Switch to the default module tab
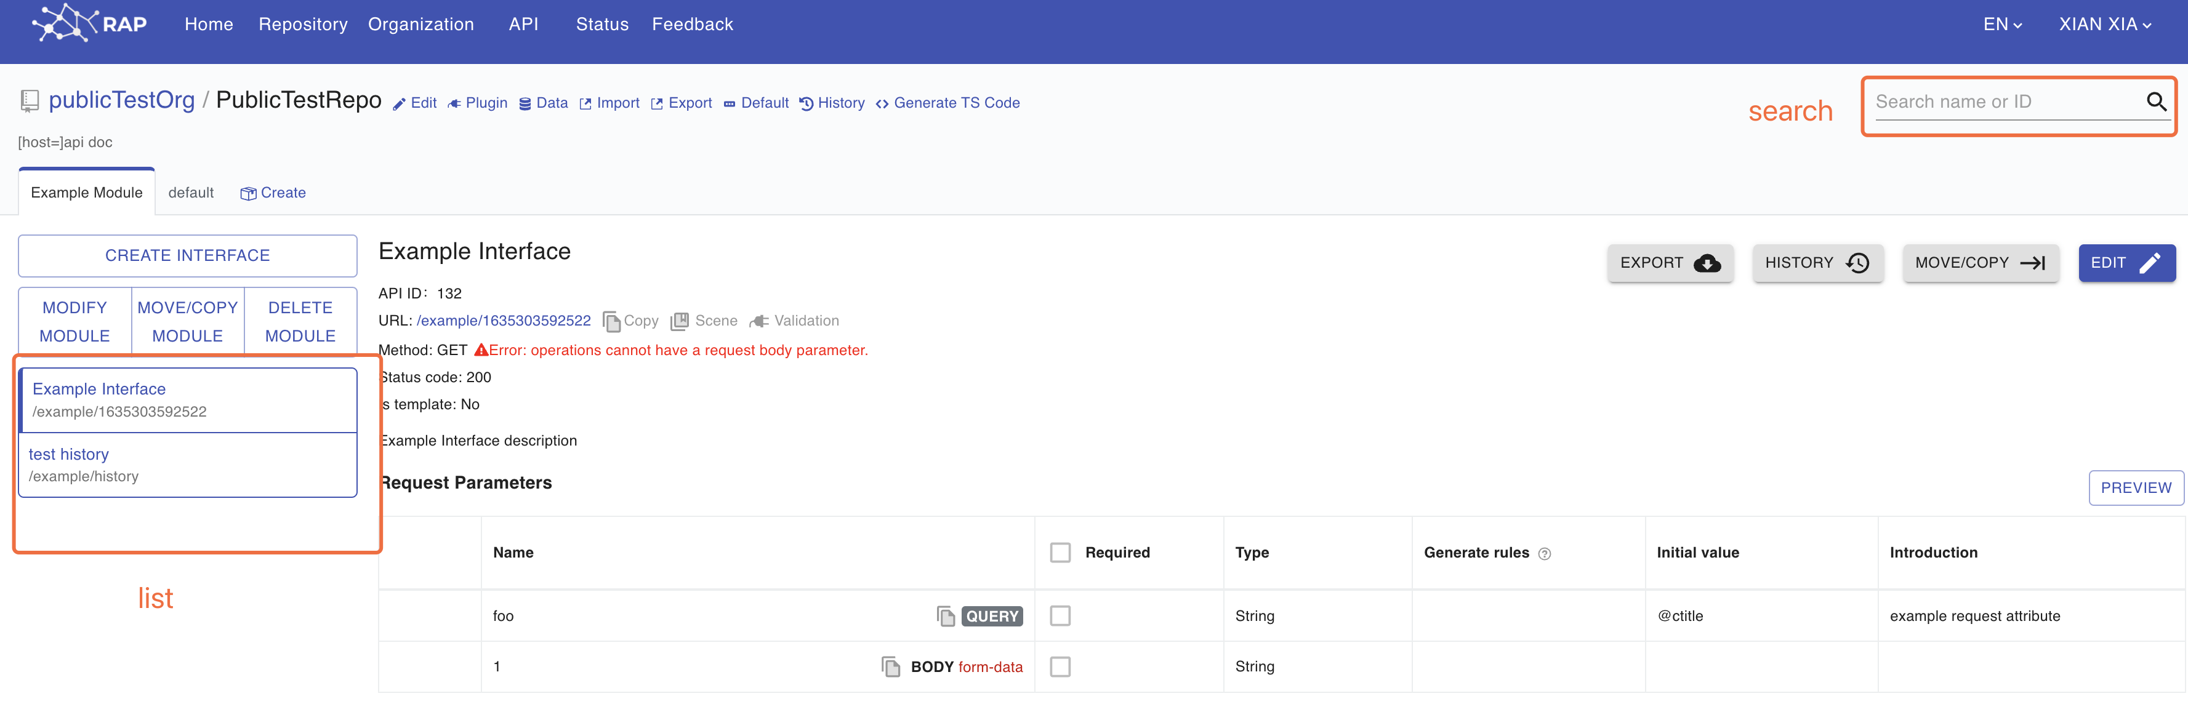The height and width of the screenshot is (720, 2188). click(x=191, y=193)
